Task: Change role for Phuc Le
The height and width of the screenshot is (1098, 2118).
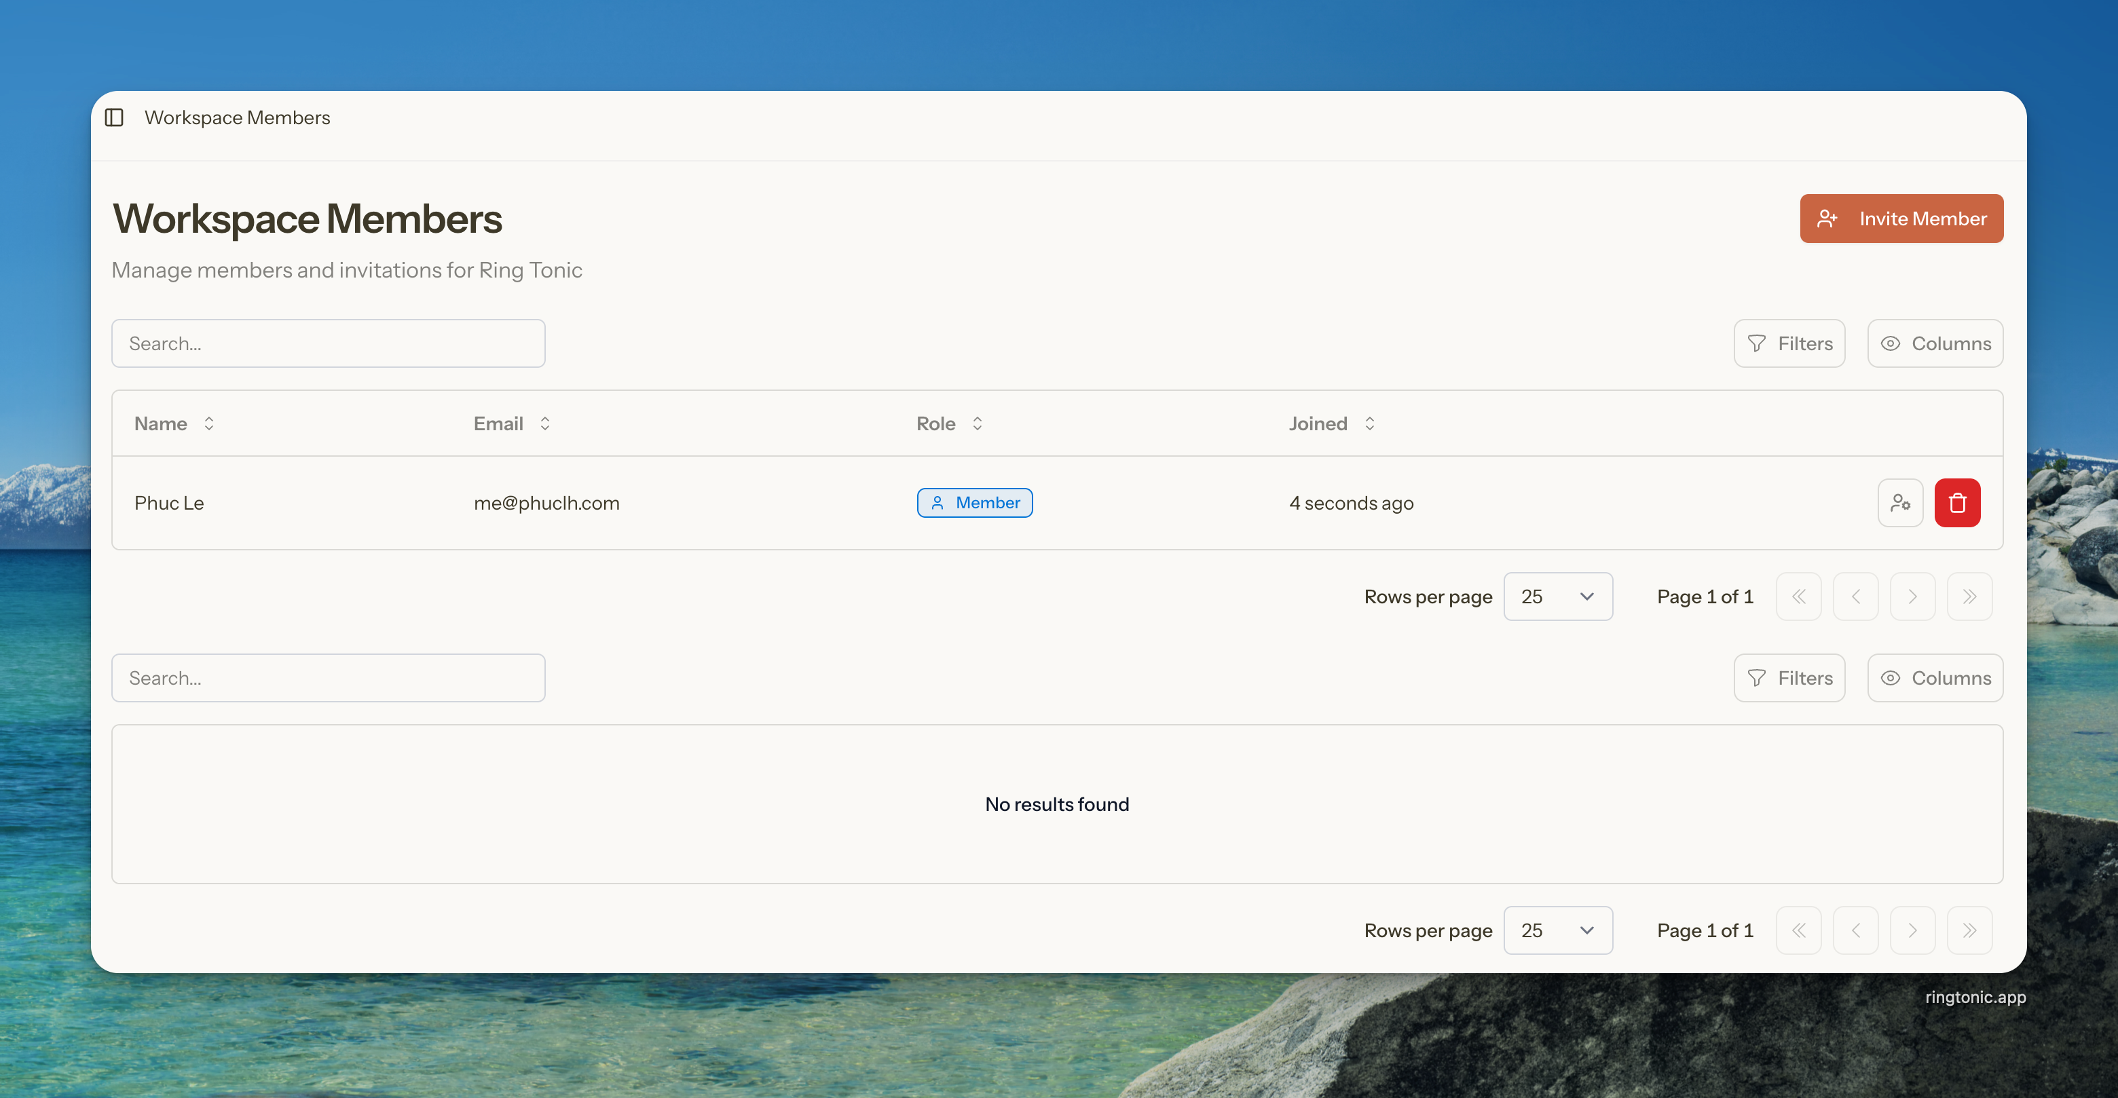Action: click(1900, 503)
